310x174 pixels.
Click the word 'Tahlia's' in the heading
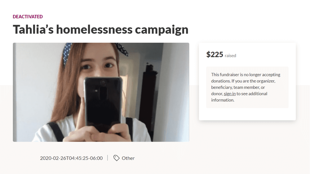click(x=33, y=29)
